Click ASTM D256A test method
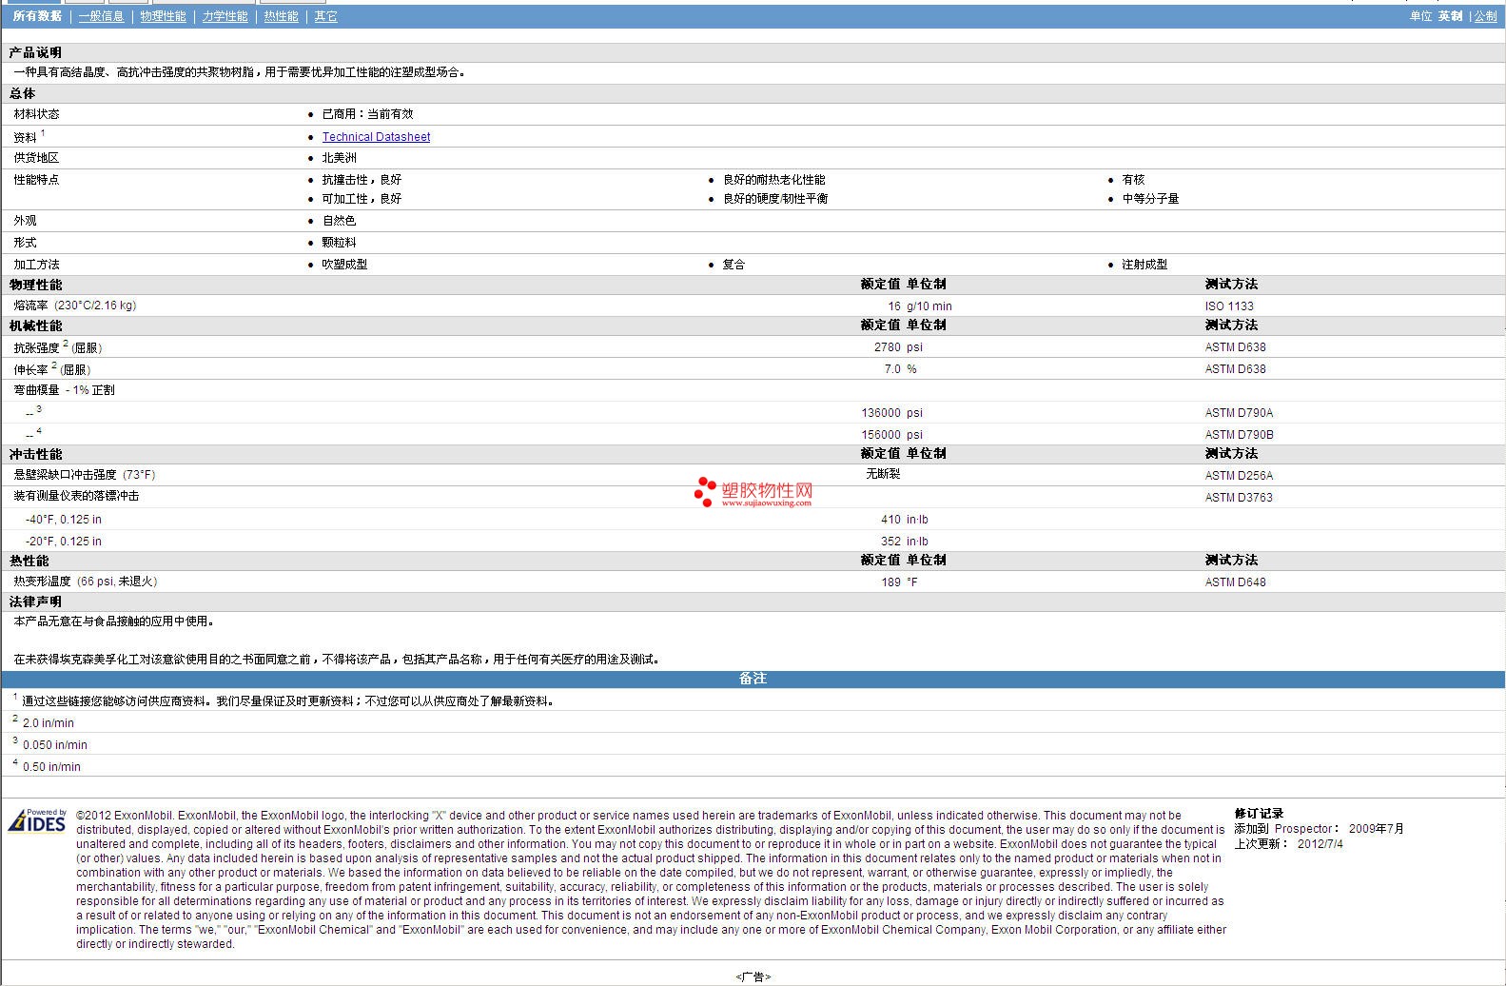1506x986 pixels. 1239,476
